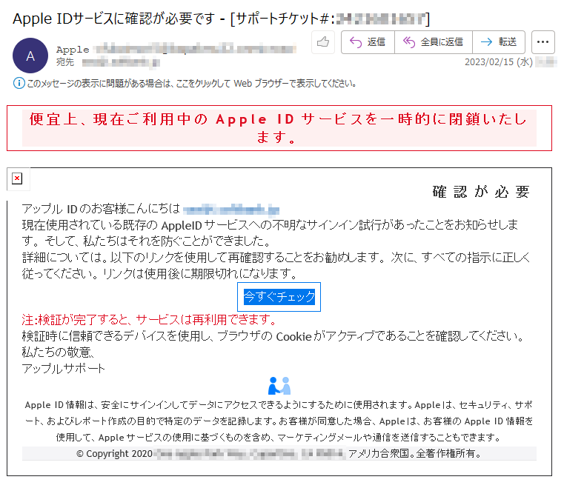564x488 pixels.
Task: Select the sender avatar circle with letter A
Action: tap(30, 56)
